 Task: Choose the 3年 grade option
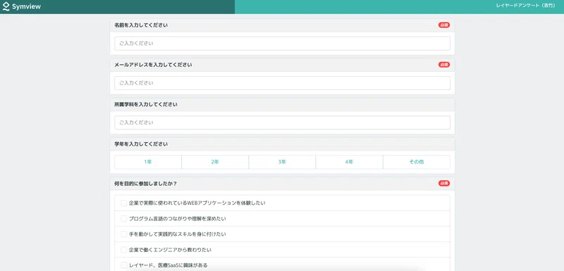(x=282, y=162)
